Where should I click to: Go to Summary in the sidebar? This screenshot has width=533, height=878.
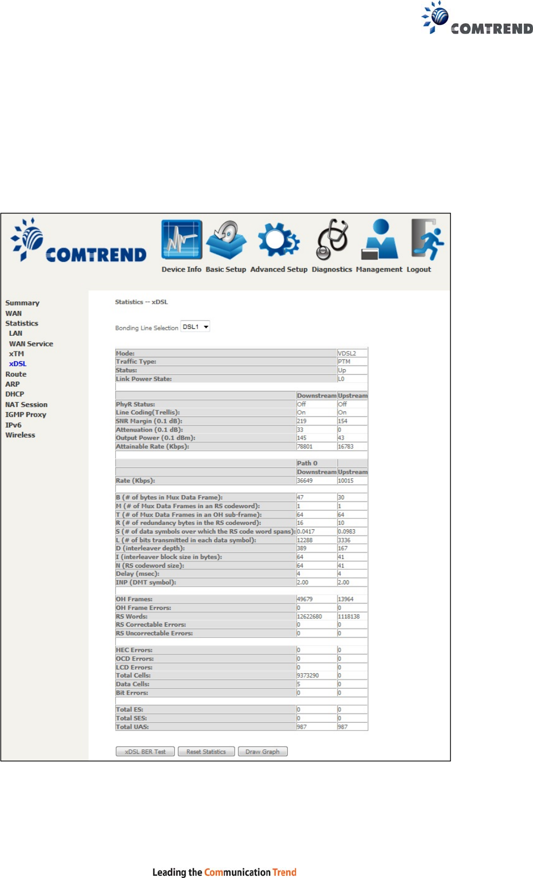point(22,303)
